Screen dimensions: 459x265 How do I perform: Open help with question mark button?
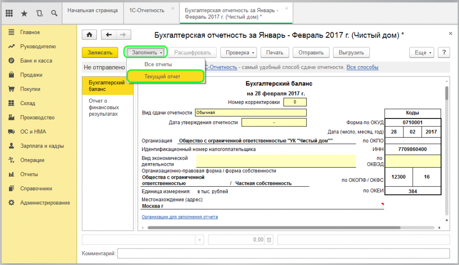coord(444,53)
